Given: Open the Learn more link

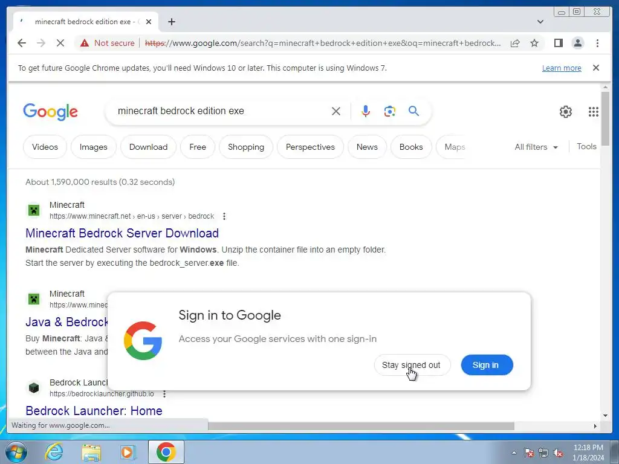Looking at the screenshot, I should pos(562,68).
